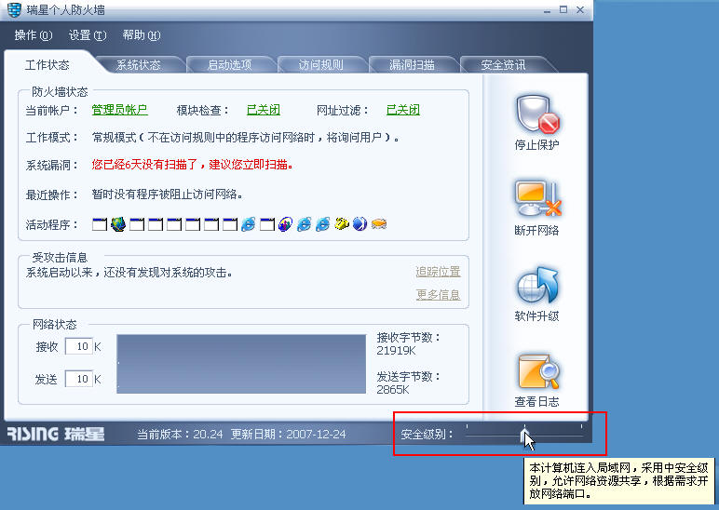Switch to the 安全资讯 tab
The image size is (719, 510).
click(503, 64)
